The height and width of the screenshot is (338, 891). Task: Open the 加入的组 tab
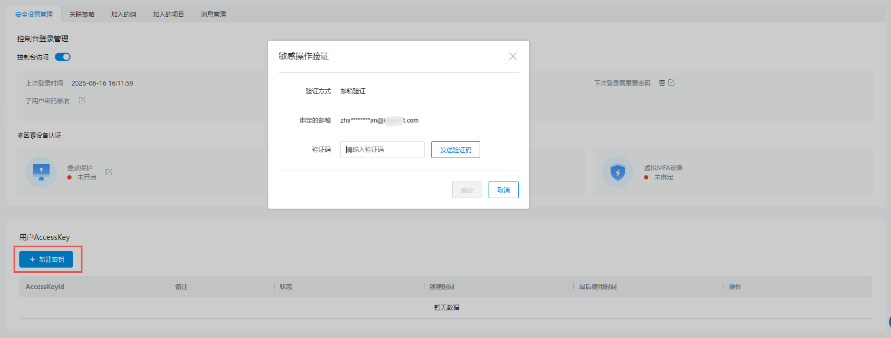123,15
